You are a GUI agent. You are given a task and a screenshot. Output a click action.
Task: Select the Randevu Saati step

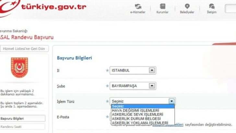click(22, 127)
